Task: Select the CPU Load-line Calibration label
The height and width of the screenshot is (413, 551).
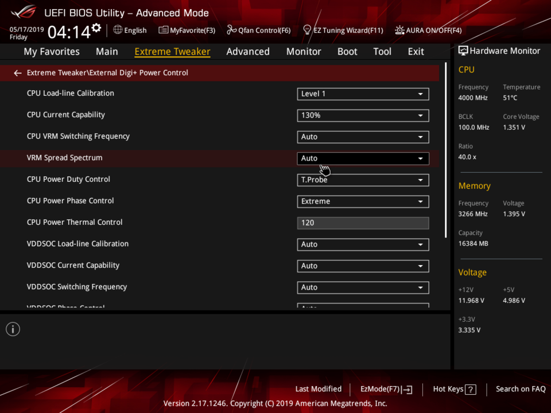Action: pos(70,93)
